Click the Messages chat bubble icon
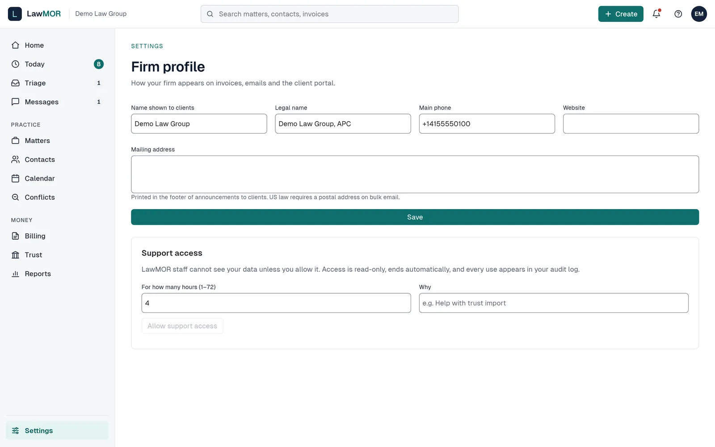Image resolution: width=715 pixels, height=447 pixels. tap(16, 102)
